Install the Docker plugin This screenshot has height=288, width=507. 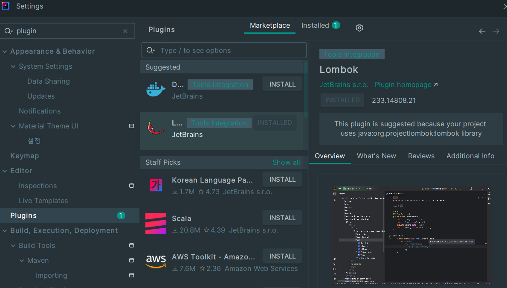[x=282, y=84]
